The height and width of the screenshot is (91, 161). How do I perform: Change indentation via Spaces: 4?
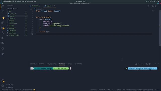(102, 90)
